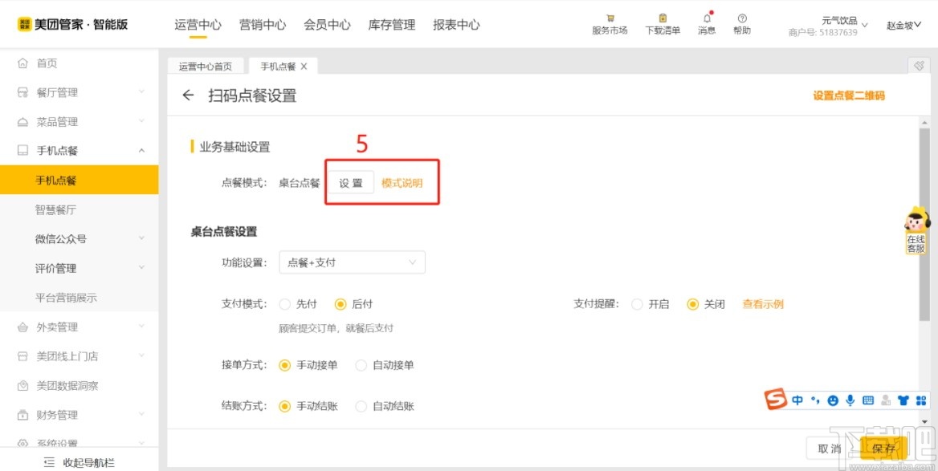
Task: Select the 后付 pay-after-meal radio button
Action: (x=343, y=304)
